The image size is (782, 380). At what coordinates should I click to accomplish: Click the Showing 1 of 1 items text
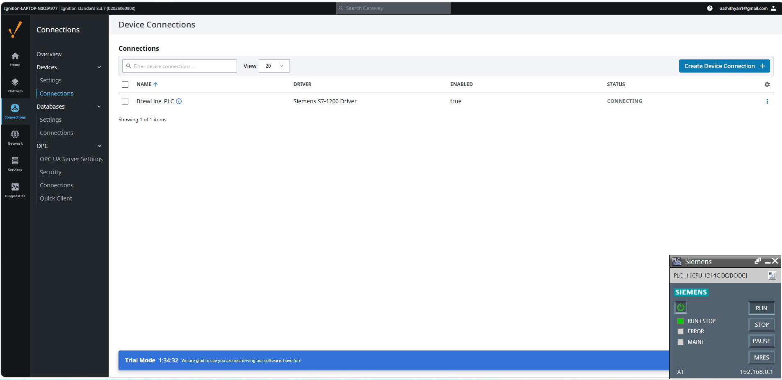coord(142,120)
